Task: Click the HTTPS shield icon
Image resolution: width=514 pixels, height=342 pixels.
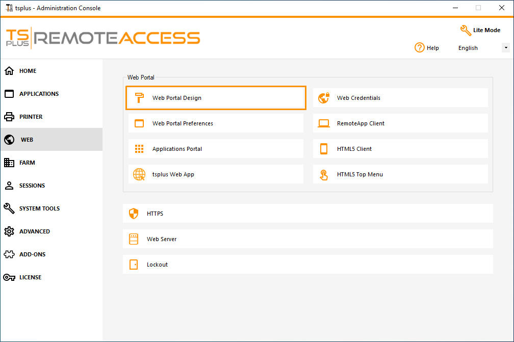Action: 134,214
